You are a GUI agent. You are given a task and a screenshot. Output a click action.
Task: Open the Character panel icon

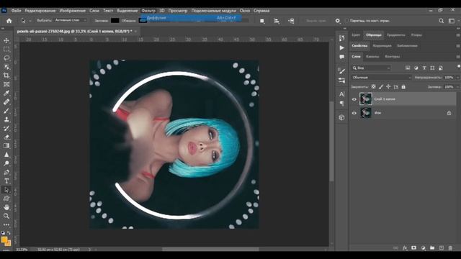pyautogui.click(x=341, y=94)
